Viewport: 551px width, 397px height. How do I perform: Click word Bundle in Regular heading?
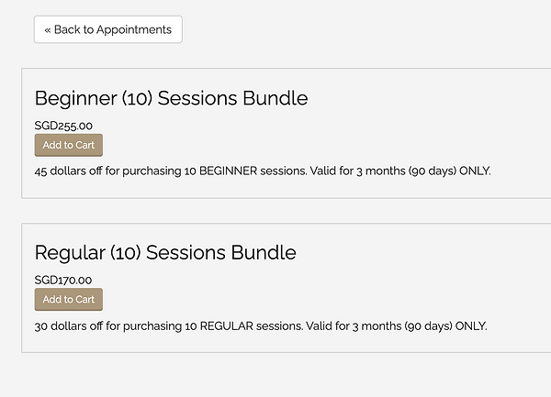coord(264,252)
